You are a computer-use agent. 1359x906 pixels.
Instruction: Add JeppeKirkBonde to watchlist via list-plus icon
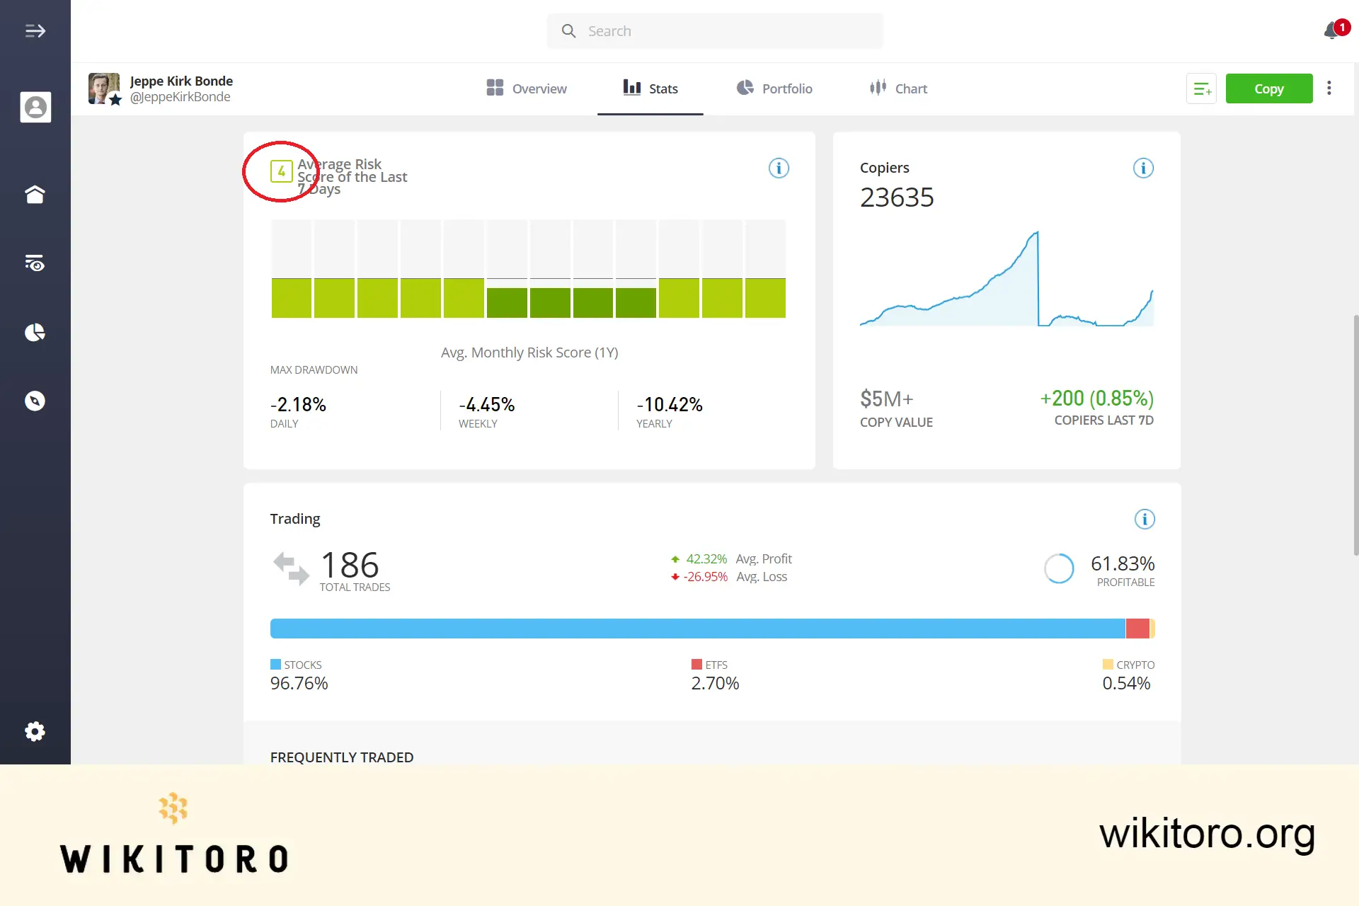pos(1201,88)
